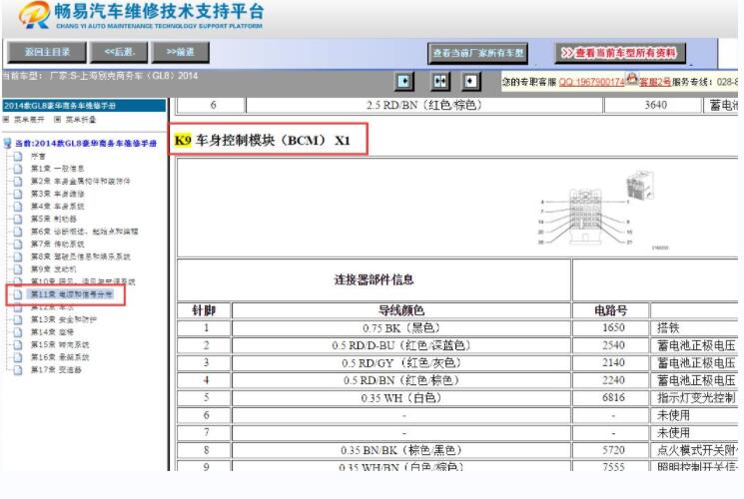Open 第9章 发动机 chapter

pyautogui.click(x=54, y=268)
